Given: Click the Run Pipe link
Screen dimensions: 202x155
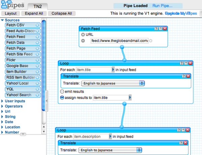Looking at the screenshot, I should [162, 6].
